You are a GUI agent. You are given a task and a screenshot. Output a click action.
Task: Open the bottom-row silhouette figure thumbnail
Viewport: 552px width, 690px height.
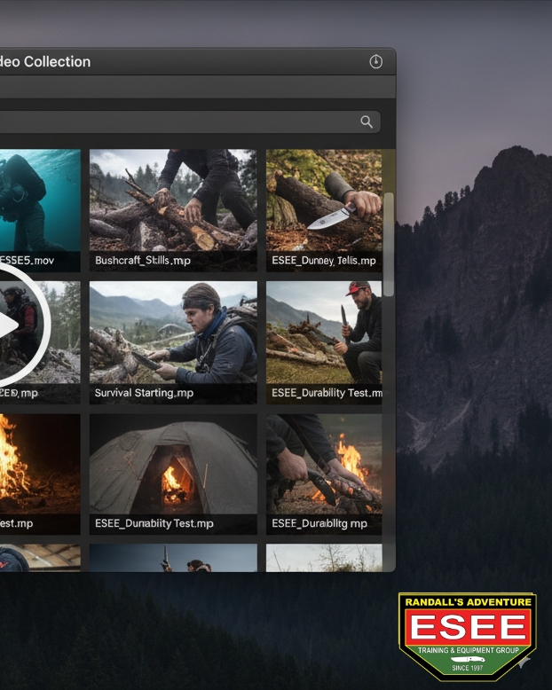point(173,558)
